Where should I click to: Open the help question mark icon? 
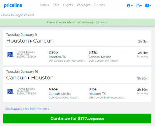[x=147, y=6]
